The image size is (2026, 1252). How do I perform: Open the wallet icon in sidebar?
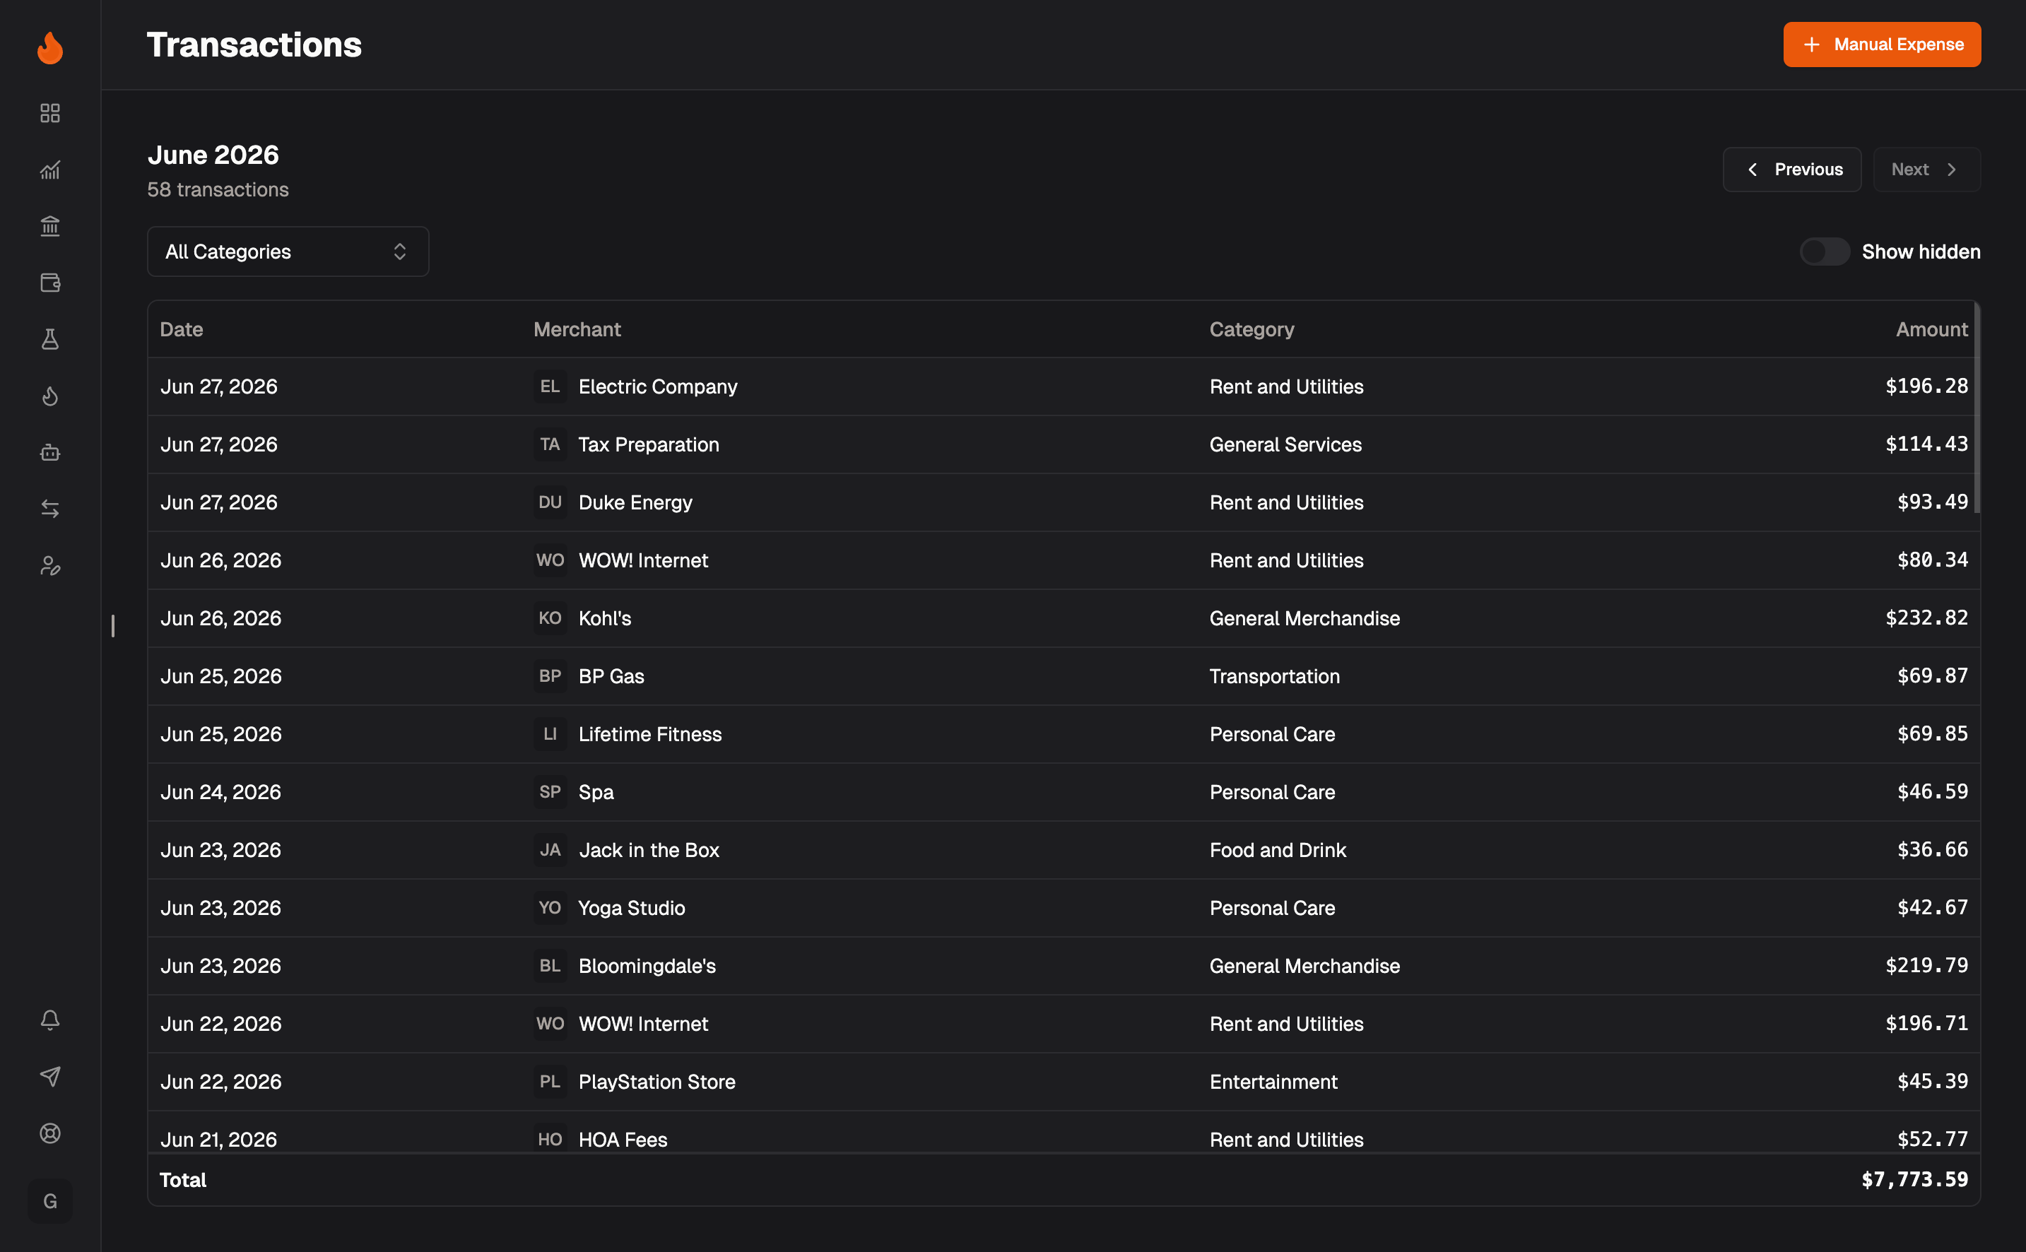(49, 283)
